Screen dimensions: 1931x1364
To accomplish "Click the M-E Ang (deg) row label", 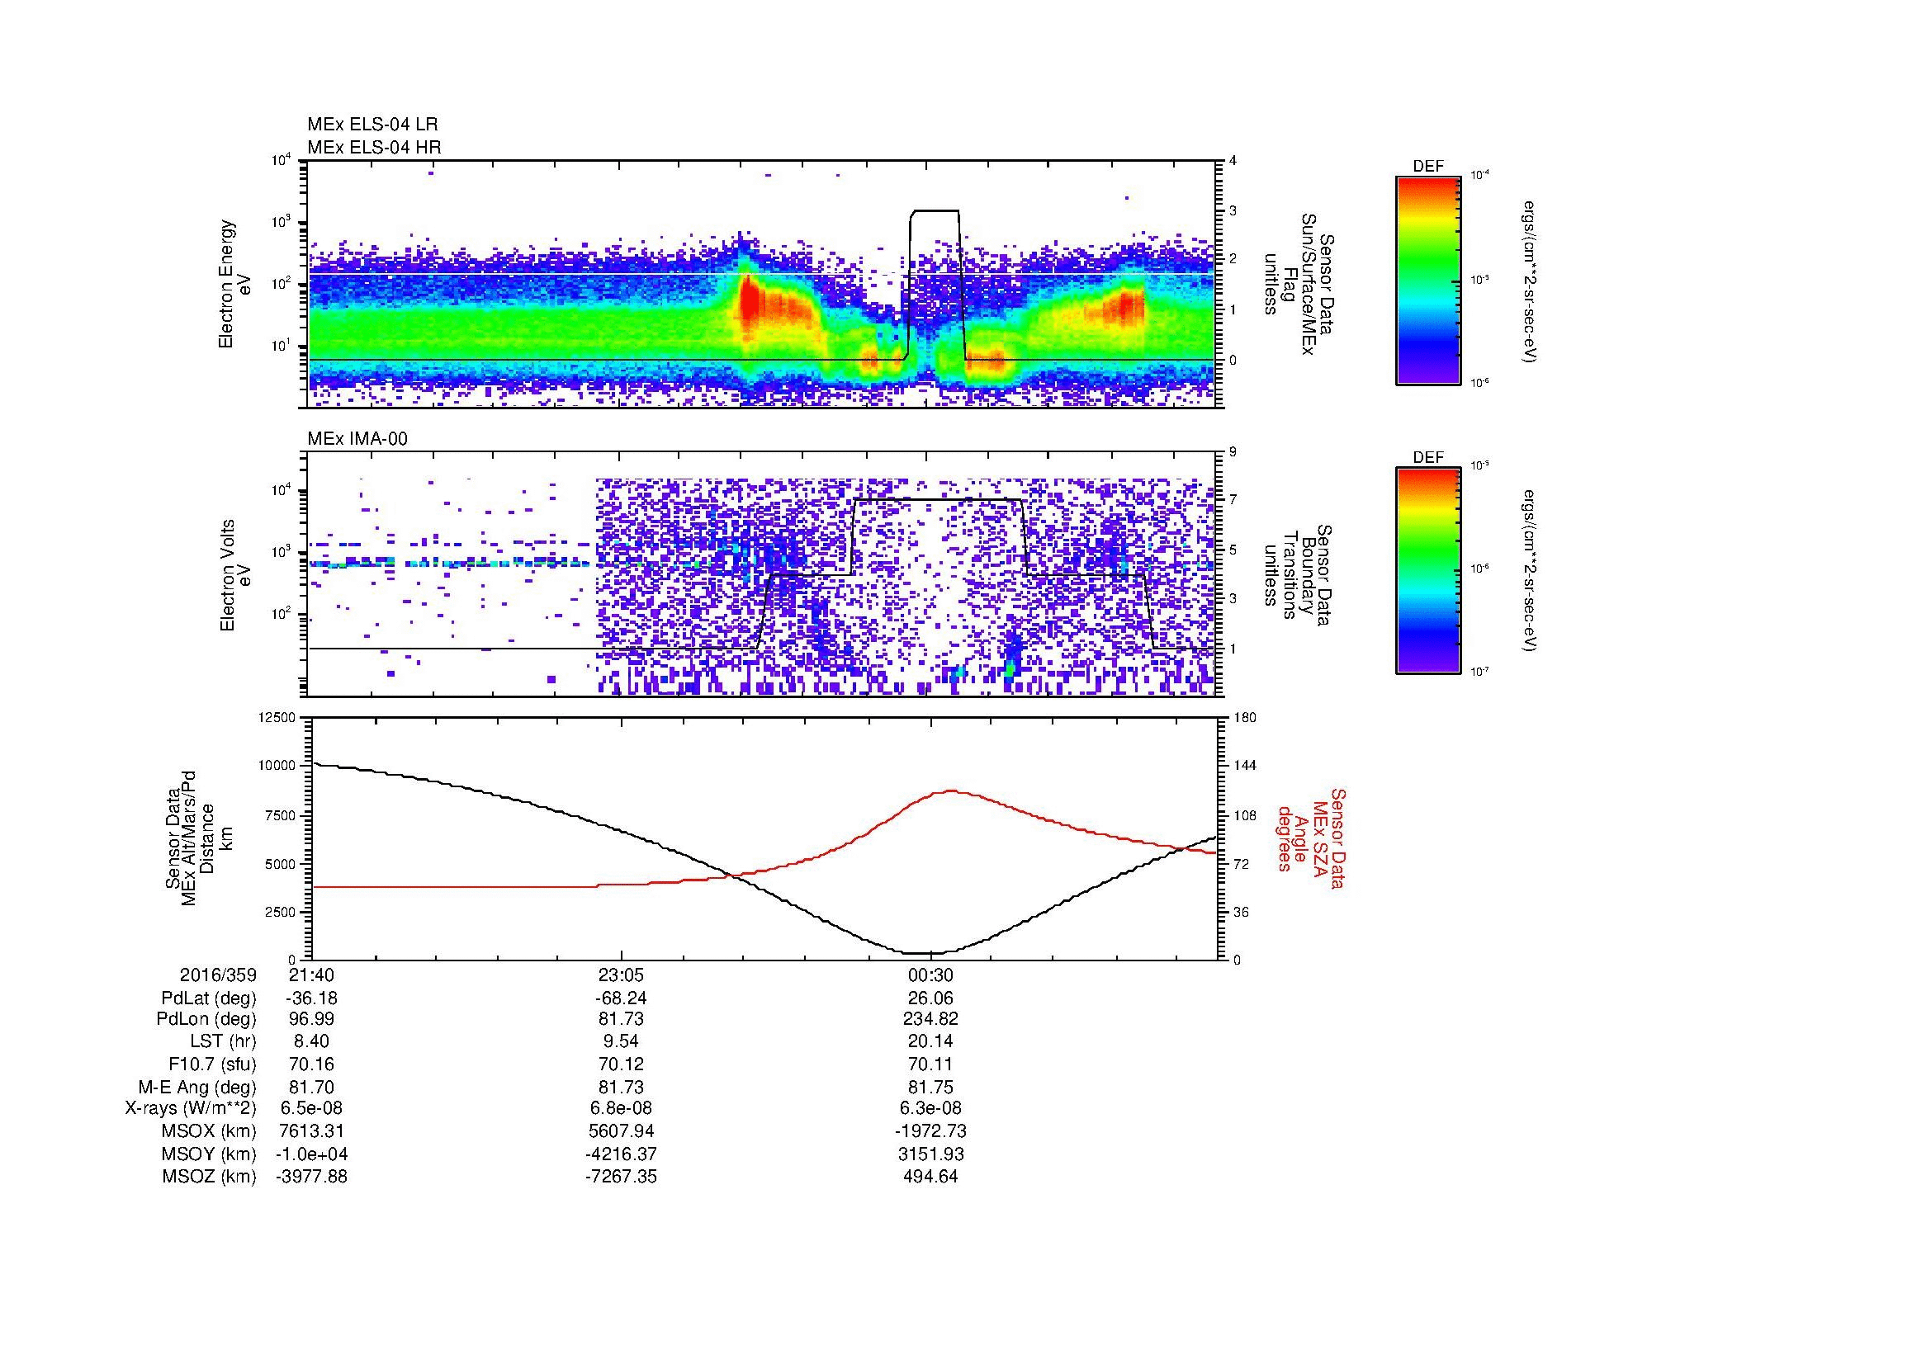I will [196, 1087].
